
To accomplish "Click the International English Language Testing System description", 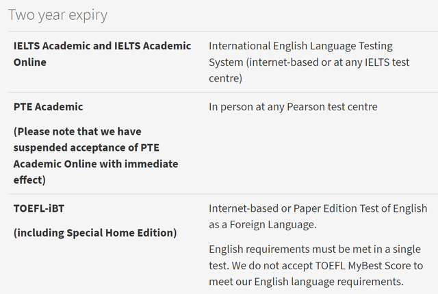I will click(300, 62).
